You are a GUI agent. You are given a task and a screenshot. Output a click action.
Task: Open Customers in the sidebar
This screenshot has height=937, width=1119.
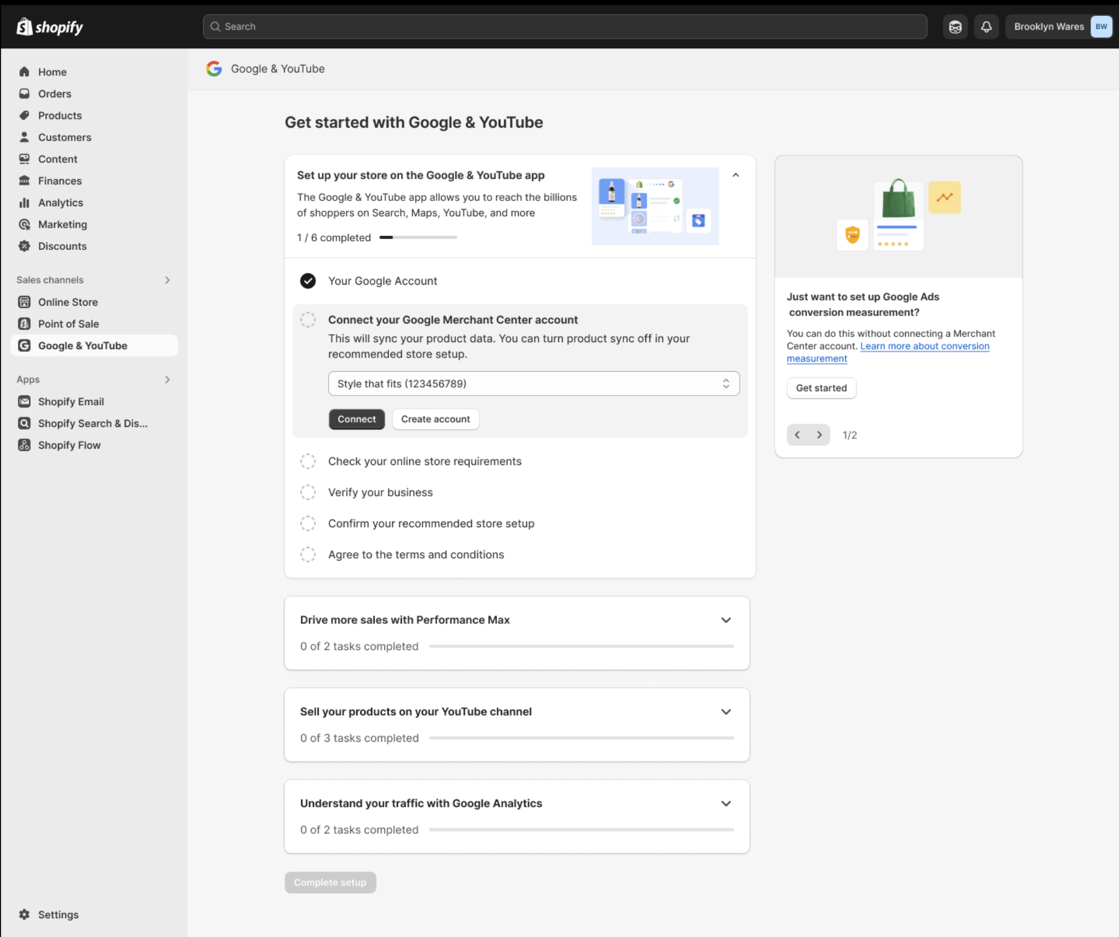click(x=94, y=137)
